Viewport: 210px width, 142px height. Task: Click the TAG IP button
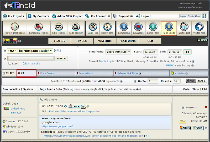coord(198,128)
